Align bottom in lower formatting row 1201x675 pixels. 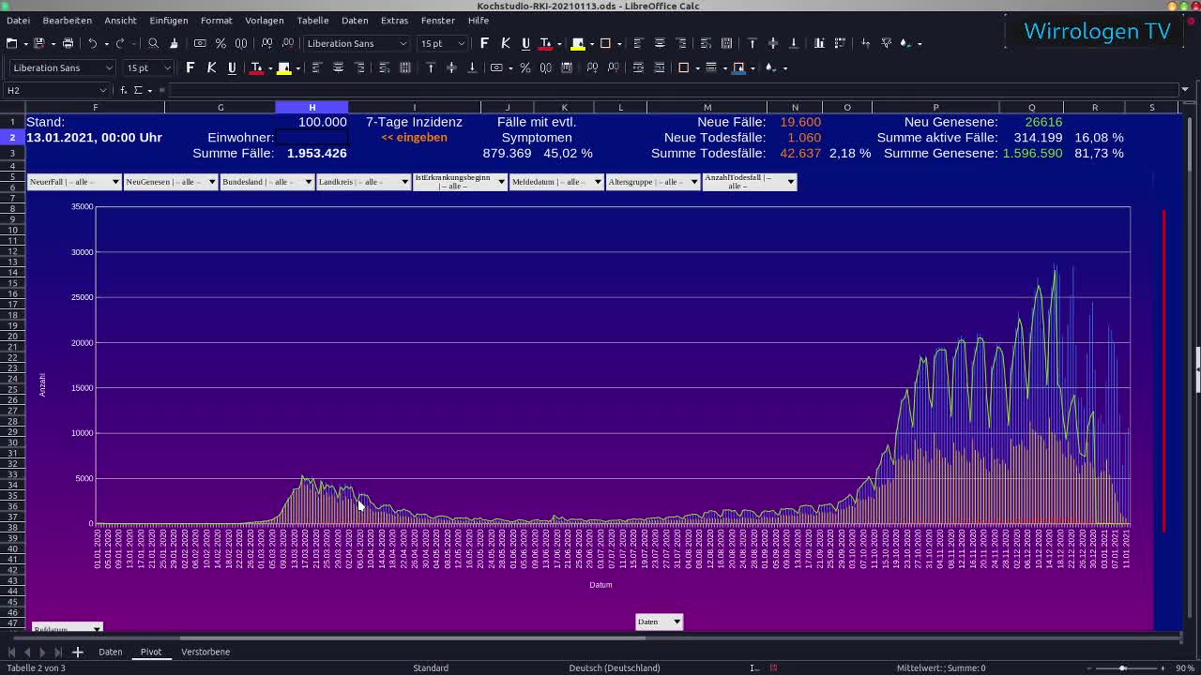pyautogui.click(x=472, y=67)
